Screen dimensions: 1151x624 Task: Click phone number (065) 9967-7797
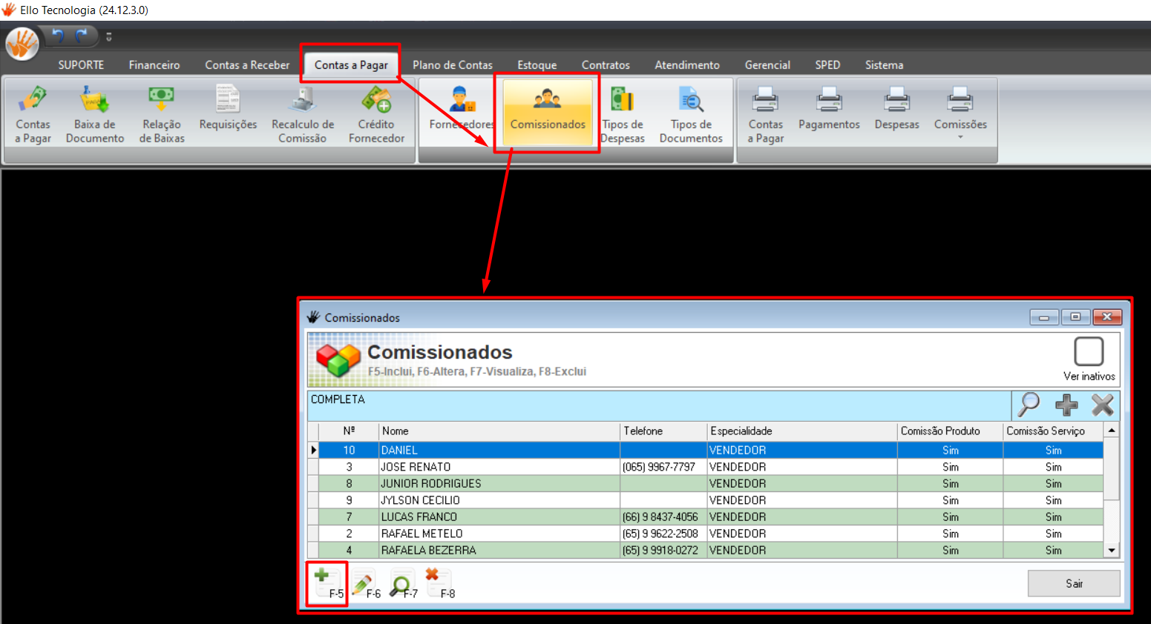pos(659,467)
